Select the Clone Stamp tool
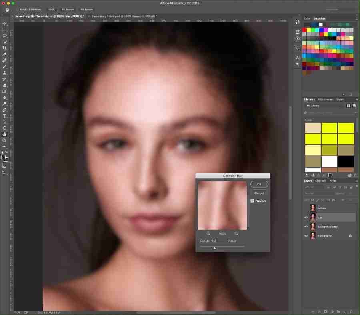360x315 pixels. click(4, 73)
